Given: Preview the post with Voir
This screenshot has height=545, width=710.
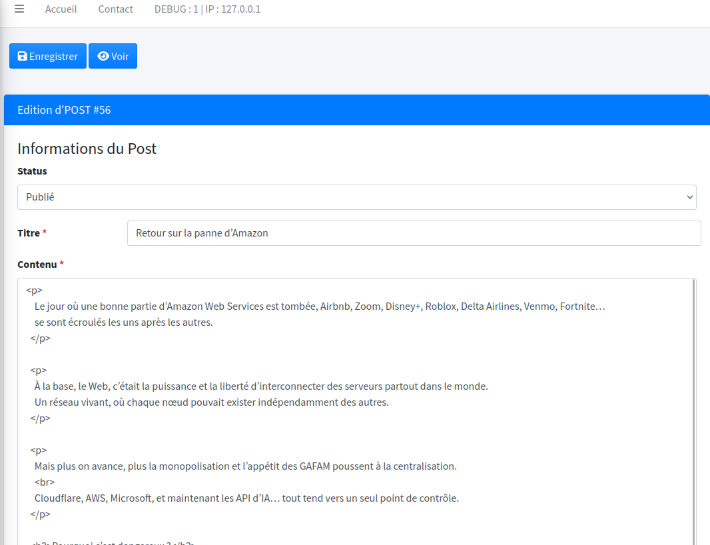Looking at the screenshot, I should [x=113, y=57].
